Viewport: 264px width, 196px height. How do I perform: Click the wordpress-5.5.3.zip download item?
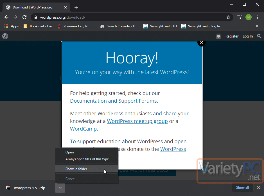point(30,188)
